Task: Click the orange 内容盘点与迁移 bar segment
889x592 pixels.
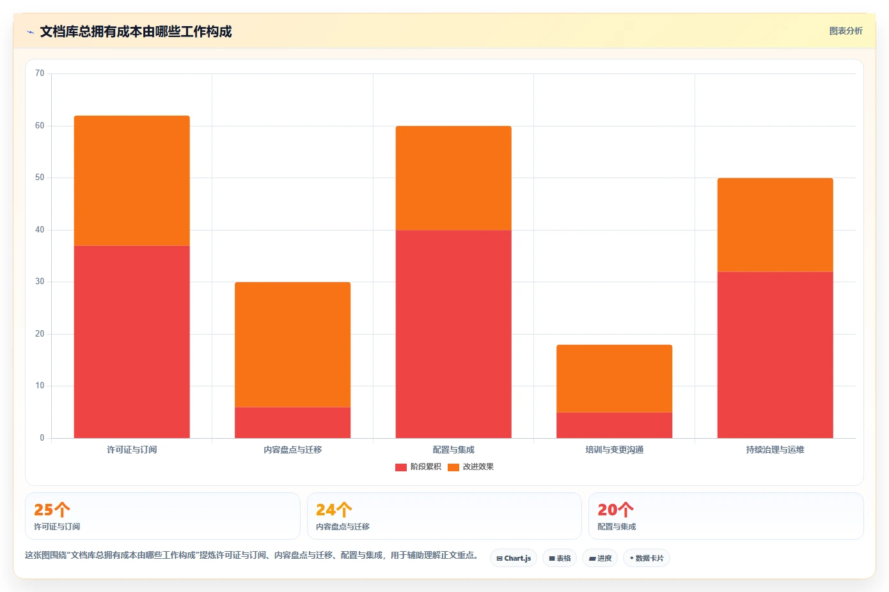Action: [x=292, y=345]
